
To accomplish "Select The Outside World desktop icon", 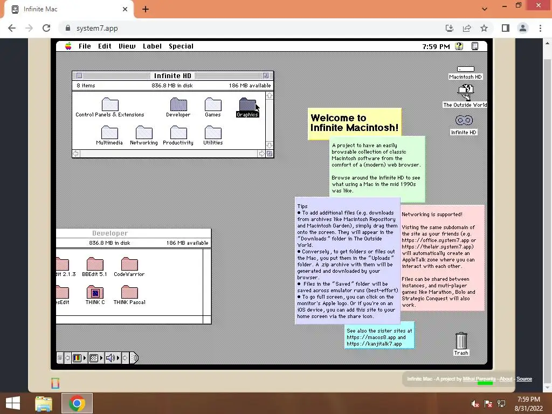I will coord(465,92).
